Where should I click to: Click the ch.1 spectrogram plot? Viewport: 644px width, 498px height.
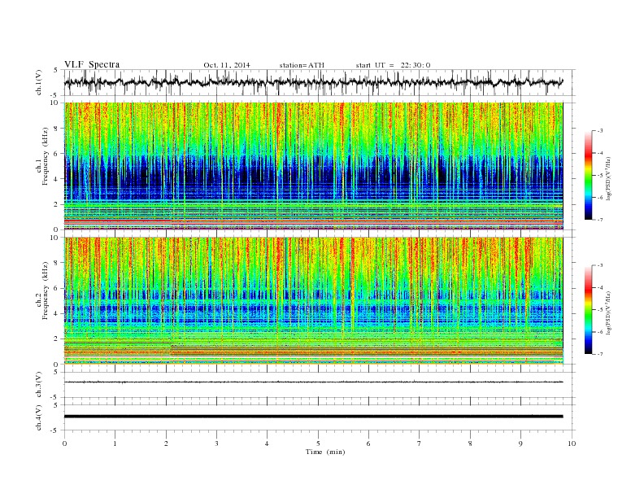314,166
